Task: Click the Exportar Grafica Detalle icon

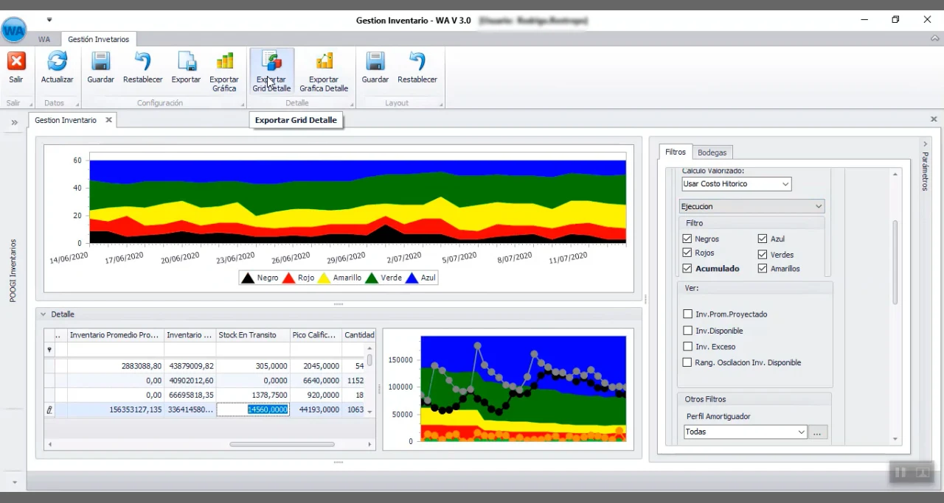Action: tap(324, 62)
